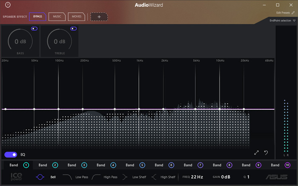Click the Edit Presets pencil icon
This screenshot has height=186, width=298.
(293, 13)
